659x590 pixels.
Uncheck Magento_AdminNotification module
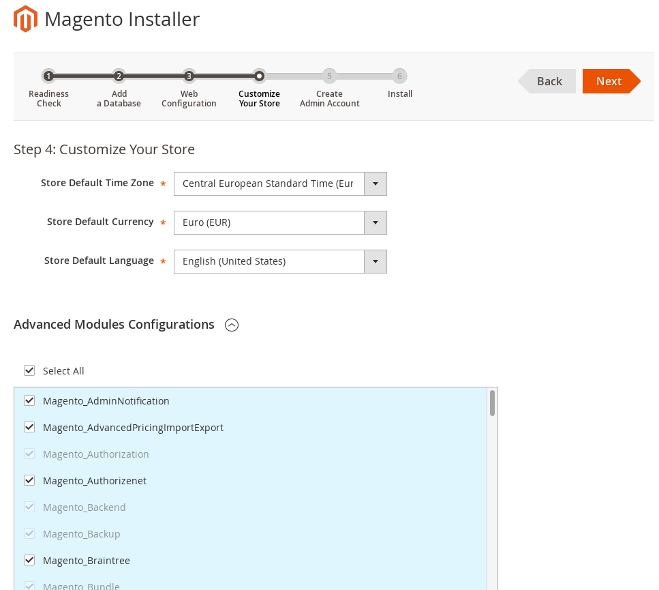click(x=29, y=400)
